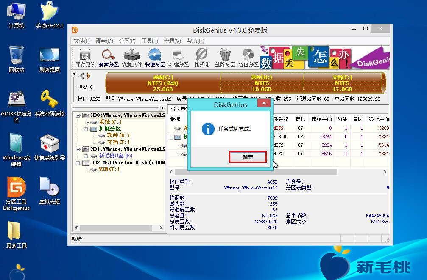Select 文档(F:) in the disk tree
Image resolution: width=427 pixels, height=280 pixels.
118,142
